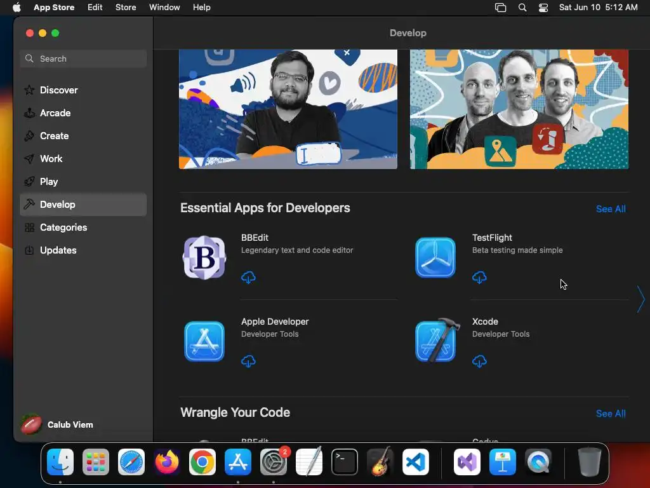Click the Apple Developer app icon
The width and height of the screenshot is (650, 488).
(204, 341)
